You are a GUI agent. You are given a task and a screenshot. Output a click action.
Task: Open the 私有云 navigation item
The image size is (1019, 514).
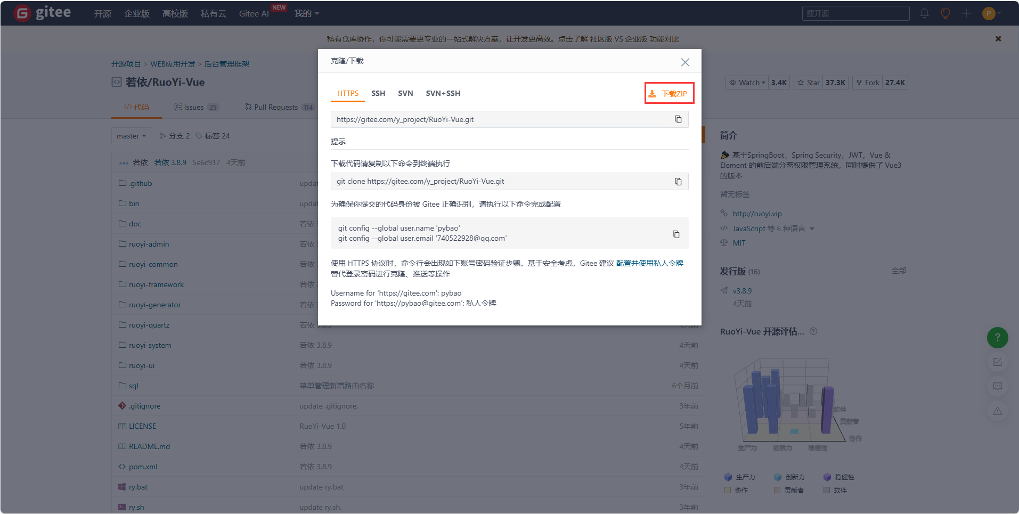[x=214, y=13]
